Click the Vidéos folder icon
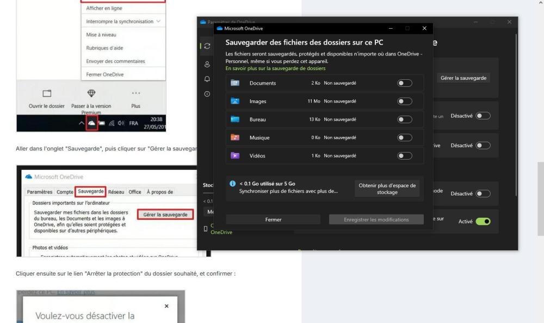This screenshot has width=544, height=323. tap(235, 155)
